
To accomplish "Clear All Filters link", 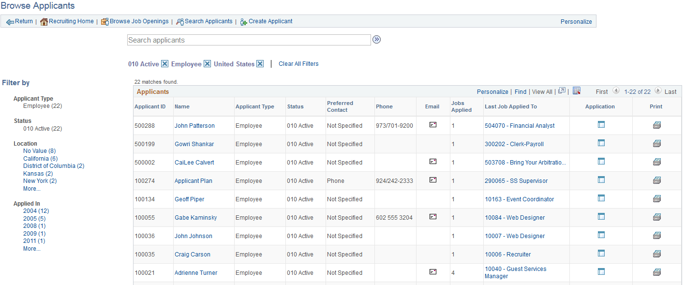I will pos(298,63).
